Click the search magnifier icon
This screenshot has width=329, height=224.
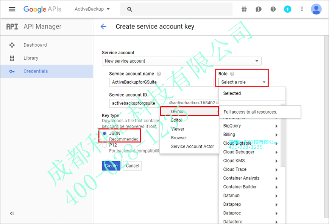click(129, 9)
